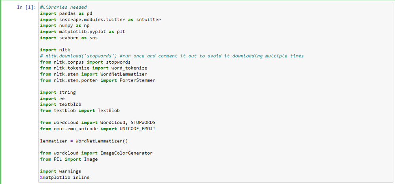Place cursor in the '#libraries needed' comment line
This screenshot has height=184, width=395.
point(63,7)
